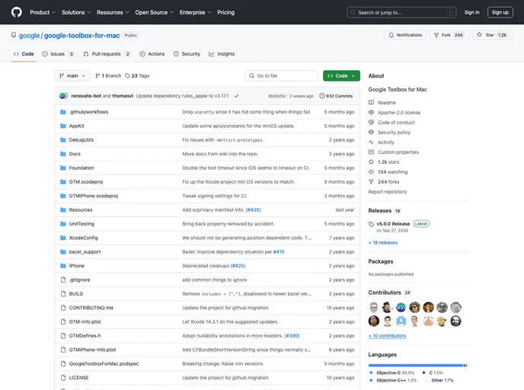The image size is (524, 390).
Task: Click the 134 watching eye icon
Action: tap(371, 172)
